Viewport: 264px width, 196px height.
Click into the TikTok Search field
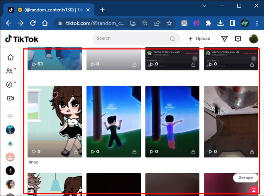pos(129,39)
